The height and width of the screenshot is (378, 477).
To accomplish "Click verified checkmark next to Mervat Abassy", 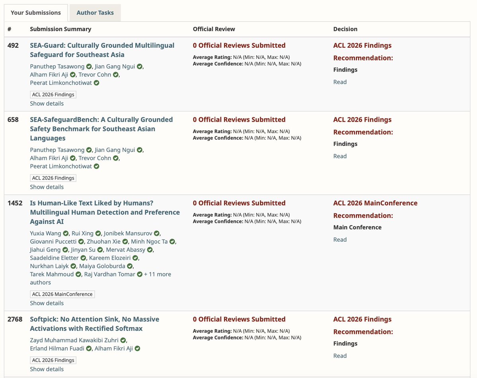I will pyautogui.click(x=150, y=250).
